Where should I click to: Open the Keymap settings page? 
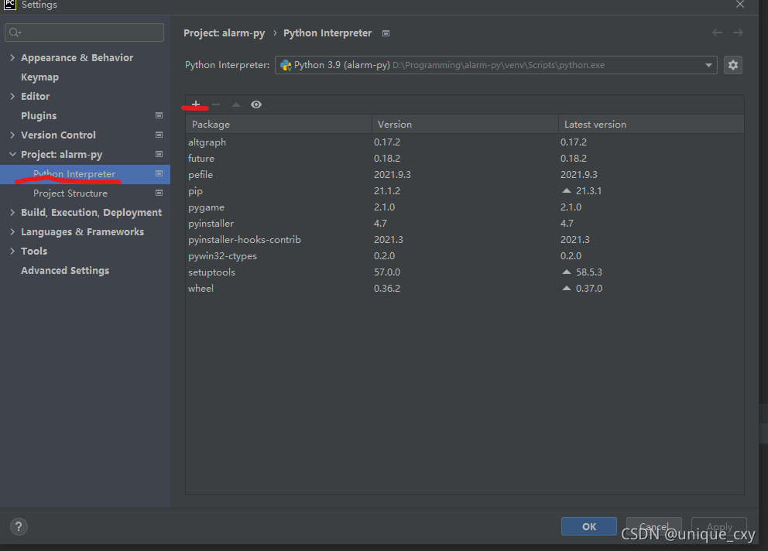pyautogui.click(x=39, y=77)
